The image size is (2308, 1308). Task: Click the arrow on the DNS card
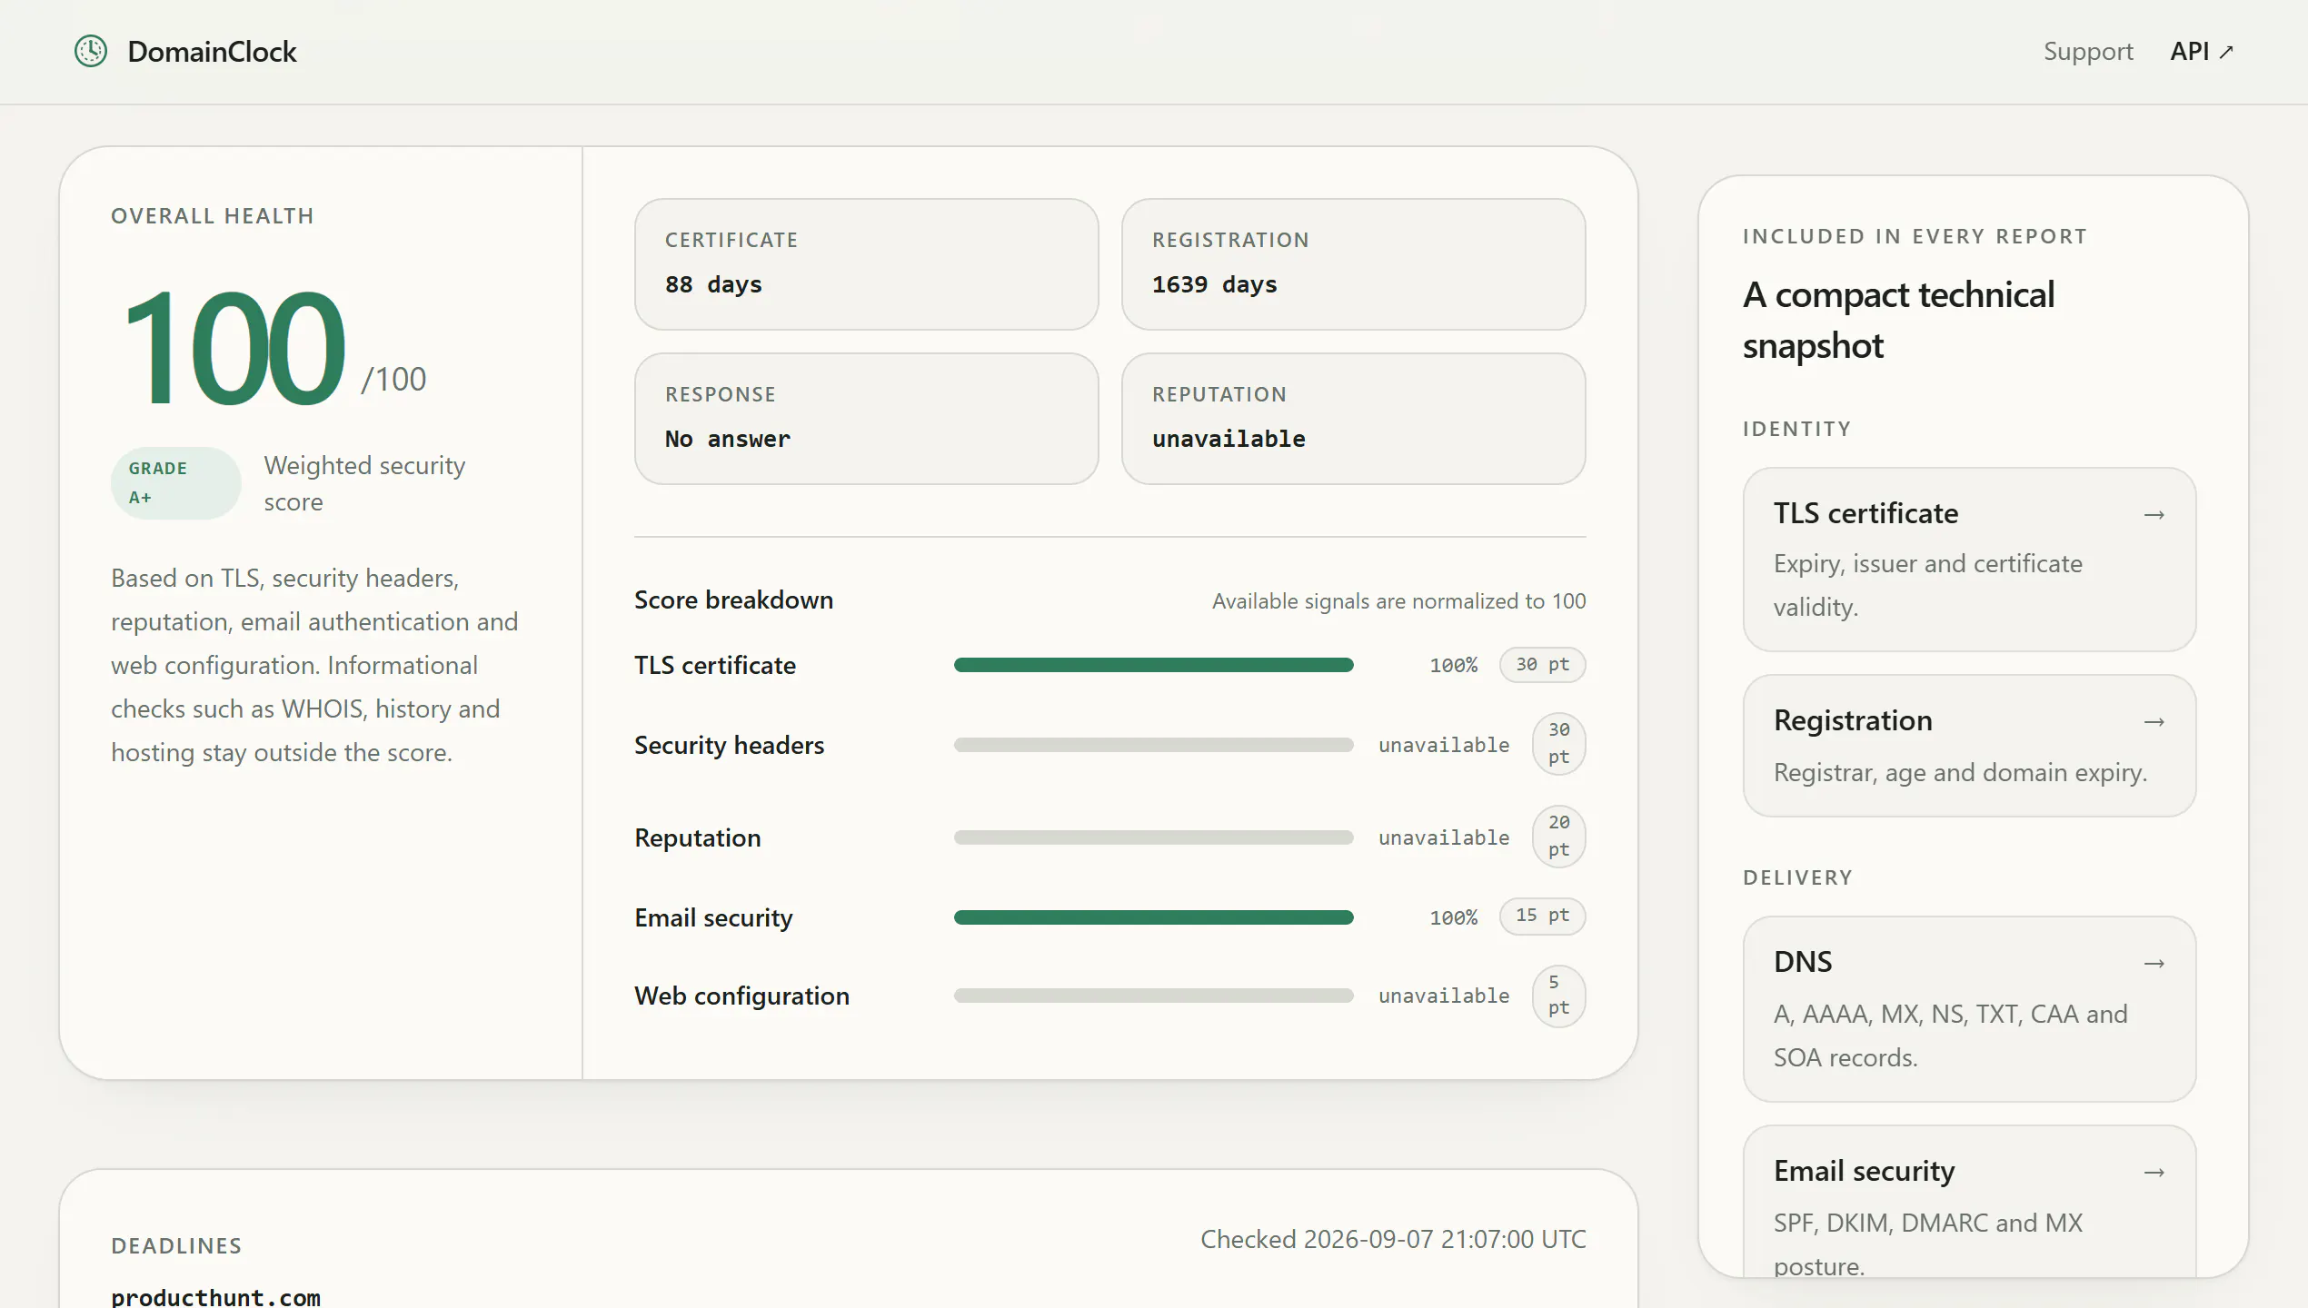[2154, 964]
